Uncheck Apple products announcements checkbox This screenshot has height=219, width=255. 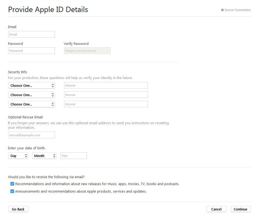click(x=12, y=191)
